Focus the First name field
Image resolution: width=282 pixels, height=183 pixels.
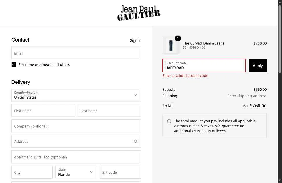pos(43,111)
